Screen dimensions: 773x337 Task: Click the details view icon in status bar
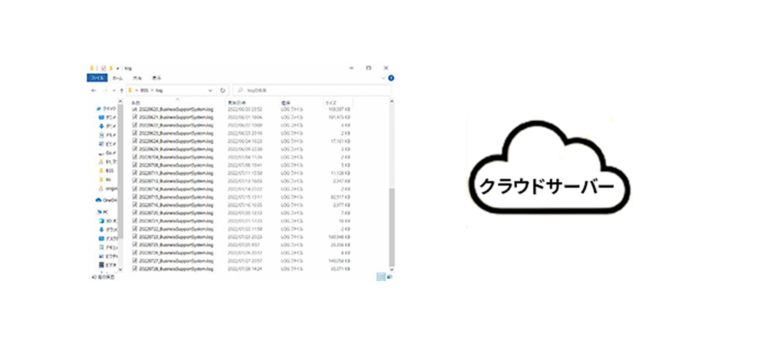(381, 277)
